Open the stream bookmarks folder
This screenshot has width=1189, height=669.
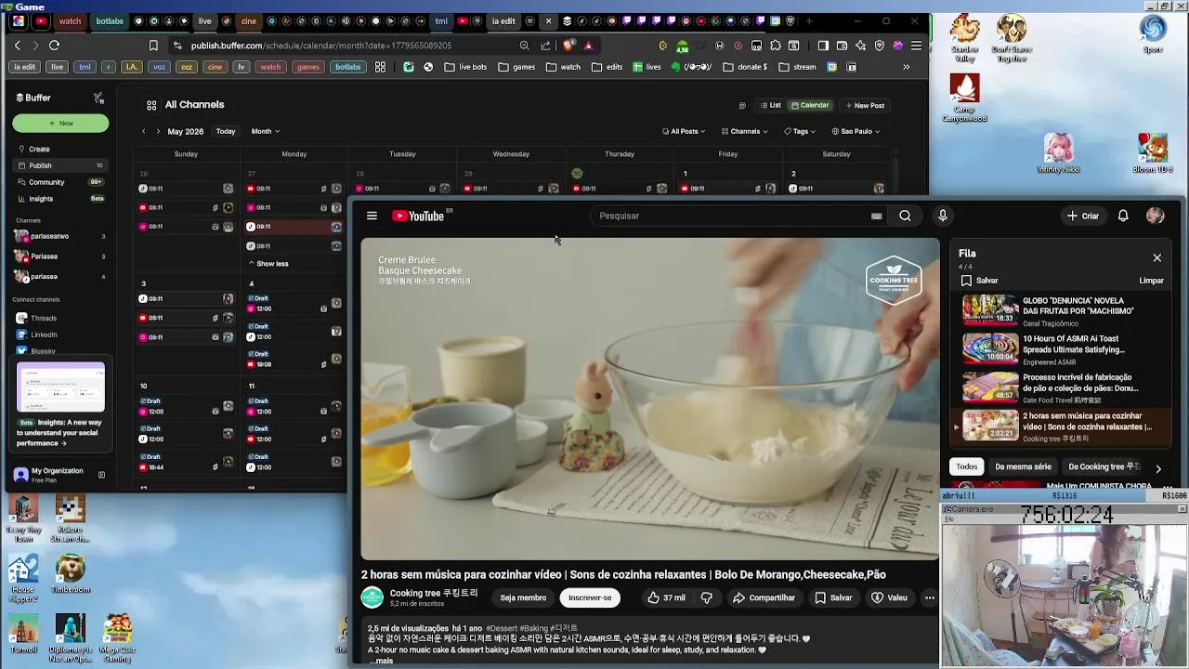pos(797,67)
